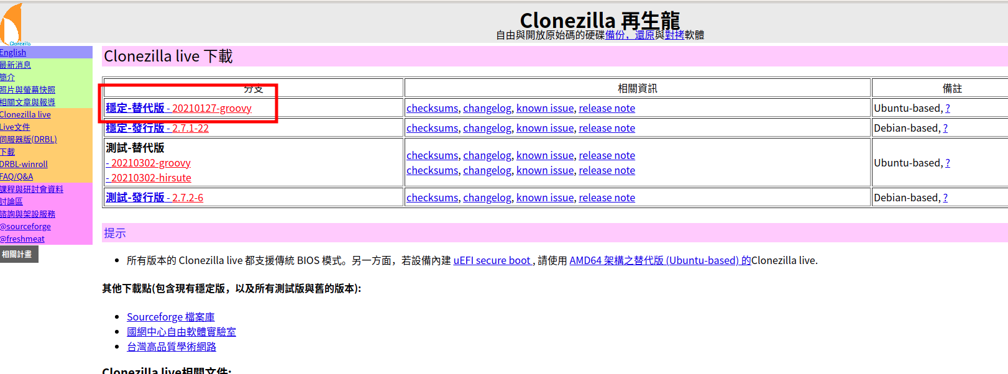1008x374 pixels.
Task: Open release note for 20210302-hirsute row
Action: [x=607, y=170]
